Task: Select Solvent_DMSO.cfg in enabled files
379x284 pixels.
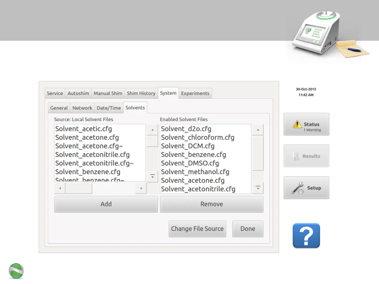Action: click(206, 163)
